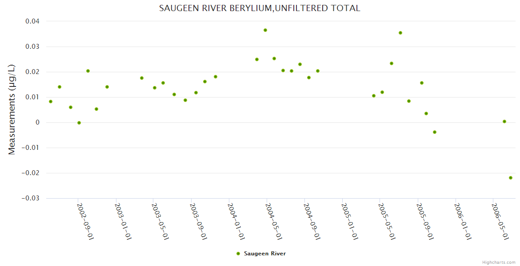Click the green legend marker dot

238,254
